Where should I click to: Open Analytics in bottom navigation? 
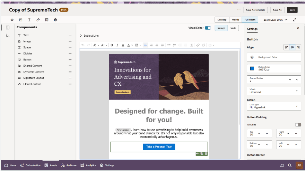(88, 165)
